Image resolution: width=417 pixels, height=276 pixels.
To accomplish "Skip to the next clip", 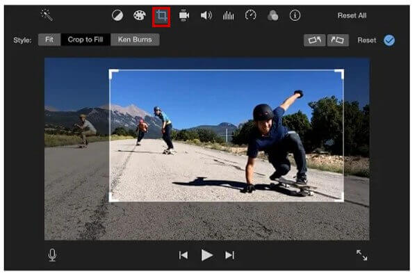I will tap(229, 255).
